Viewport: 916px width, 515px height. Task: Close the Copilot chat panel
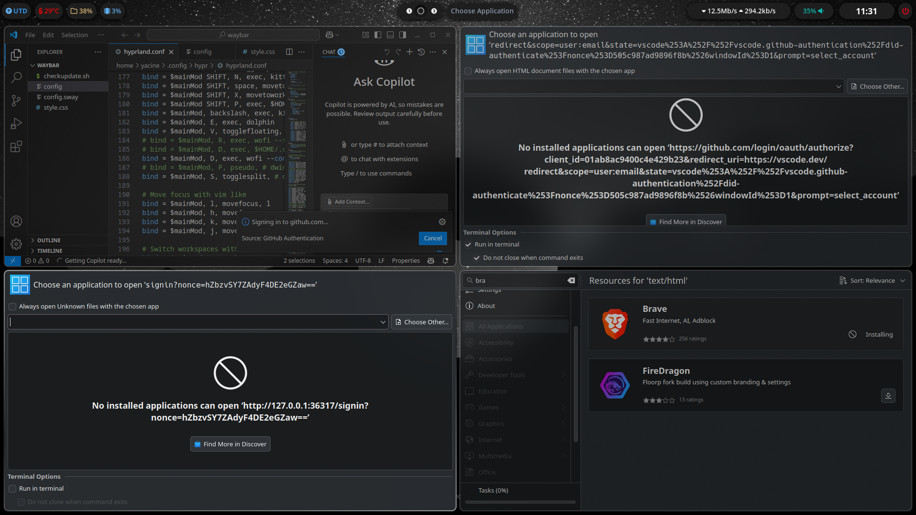(445, 52)
